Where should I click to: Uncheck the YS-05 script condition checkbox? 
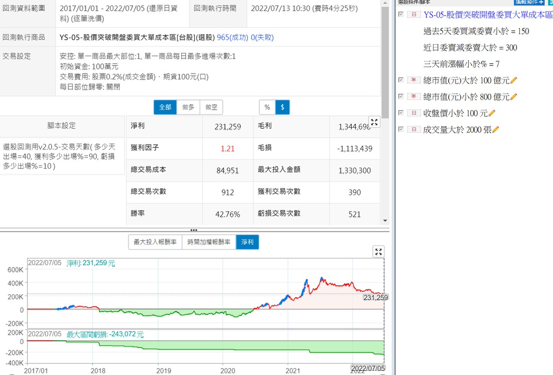point(401,15)
